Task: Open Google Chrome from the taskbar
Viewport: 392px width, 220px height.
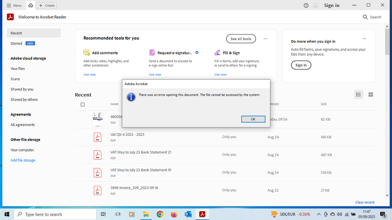Action: click(x=160, y=214)
